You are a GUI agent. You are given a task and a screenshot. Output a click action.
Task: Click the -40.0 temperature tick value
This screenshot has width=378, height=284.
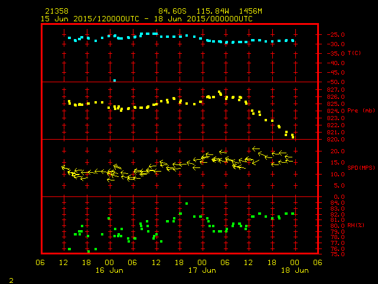pyautogui.click(x=336, y=63)
